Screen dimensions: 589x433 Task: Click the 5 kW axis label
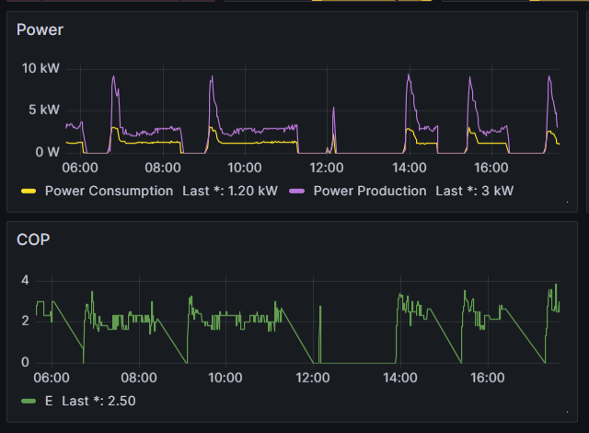coord(44,110)
